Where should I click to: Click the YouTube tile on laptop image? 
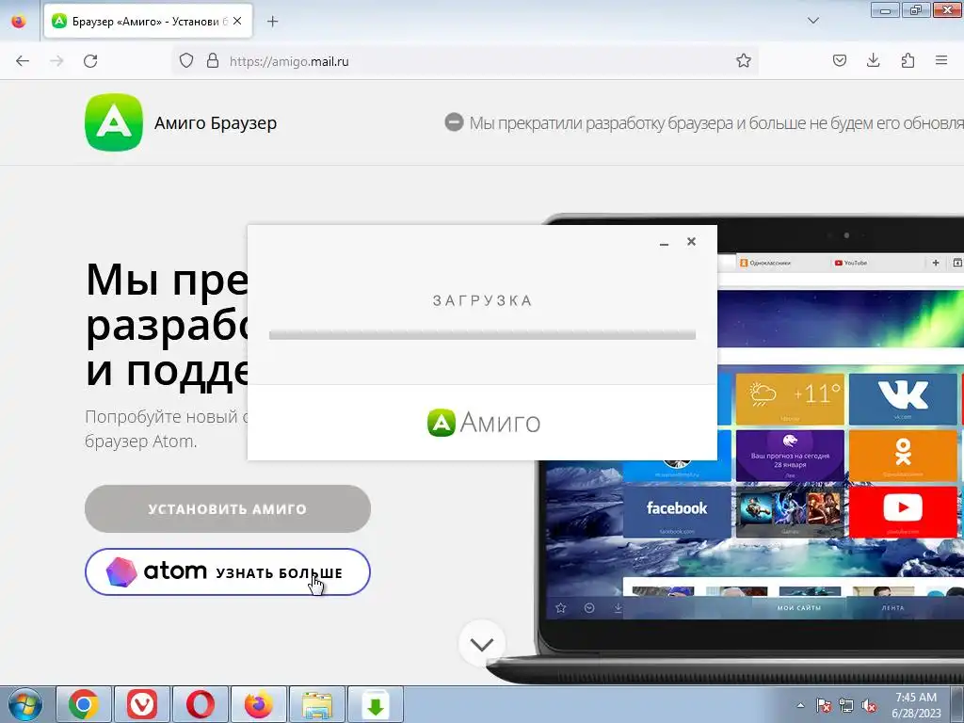[x=903, y=511]
